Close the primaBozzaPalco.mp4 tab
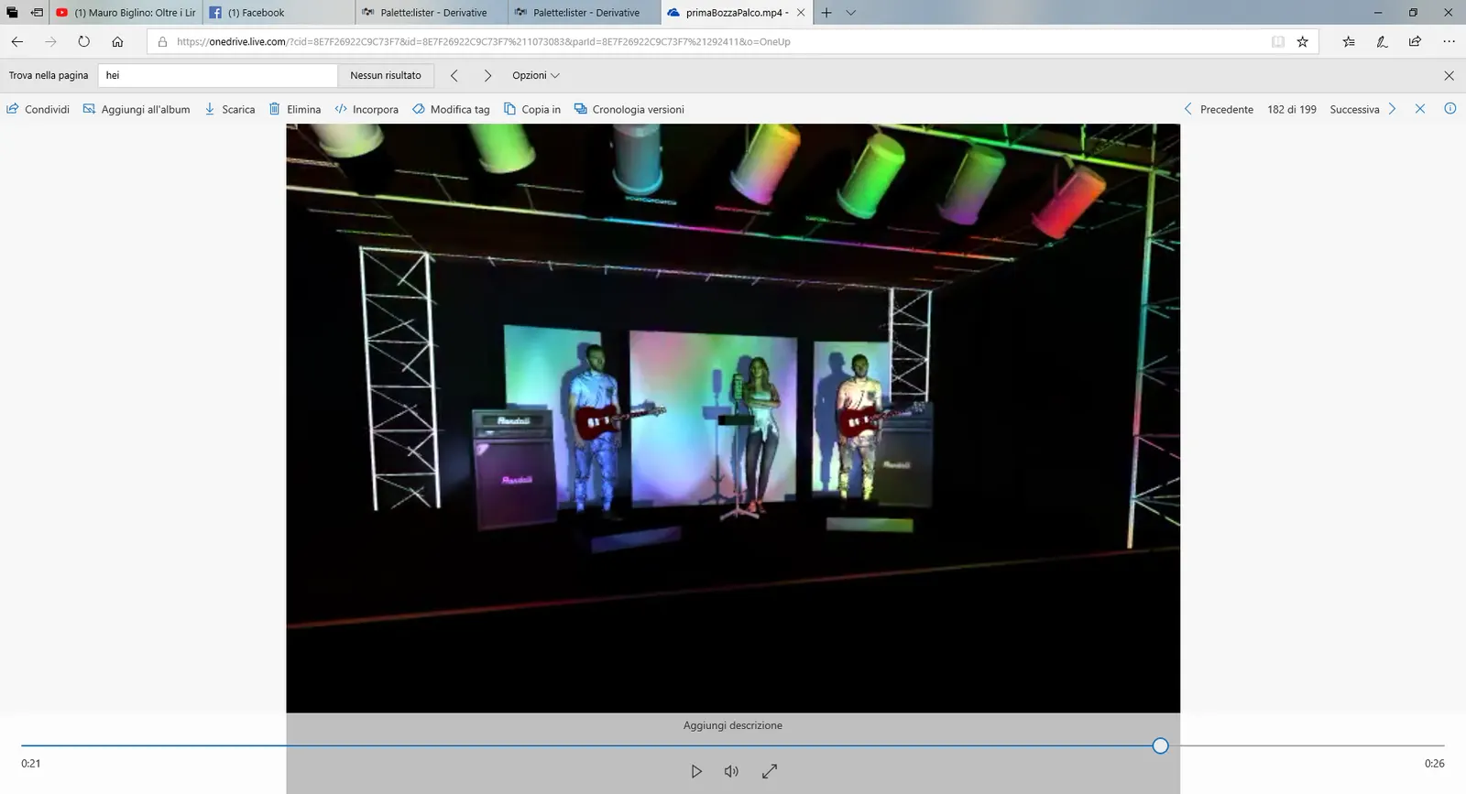The height and width of the screenshot is (794, 1466). tap(801, 13)
